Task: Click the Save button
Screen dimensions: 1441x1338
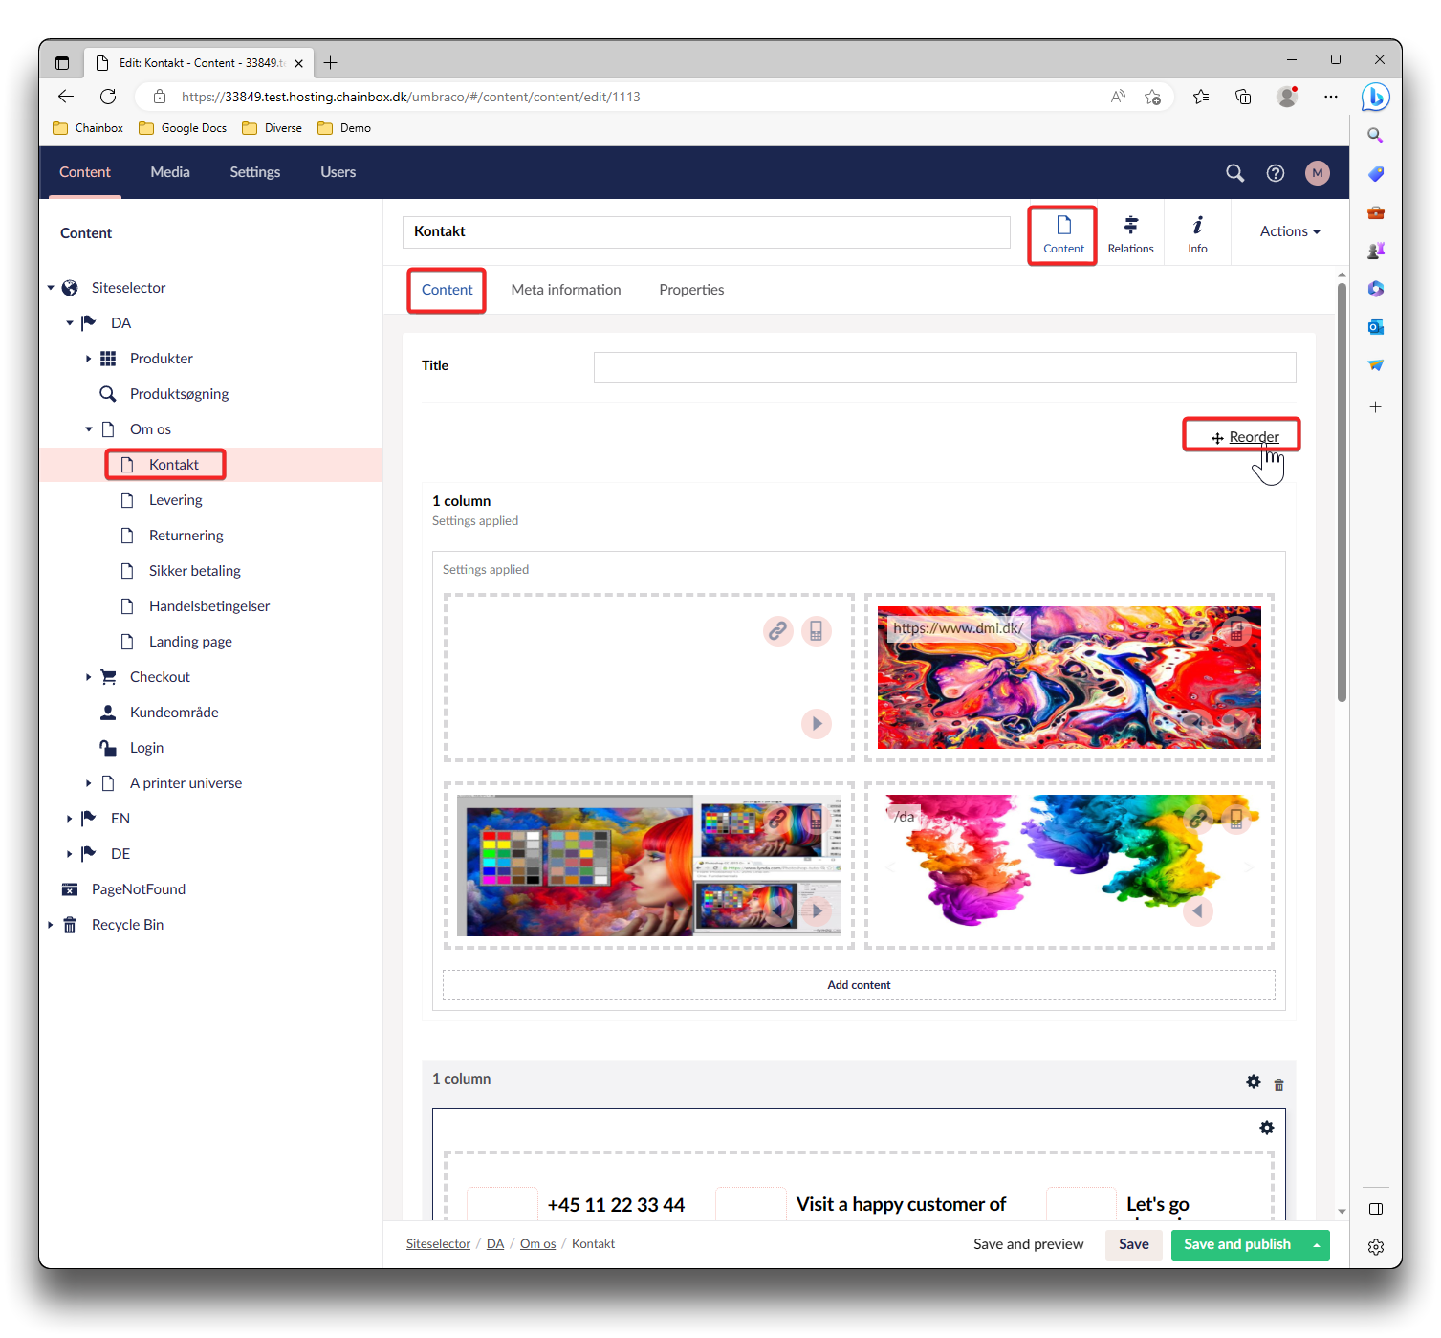Action: (1133, 1244)
